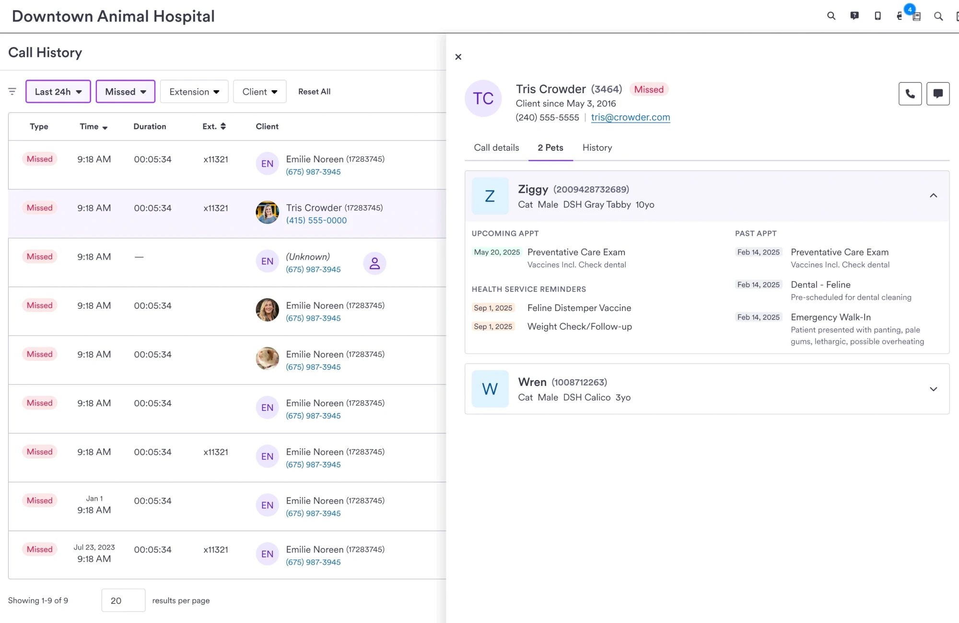Click the mobile phone icon in header
Viewport: 959px width, 623px height.
tap(877, 16)
